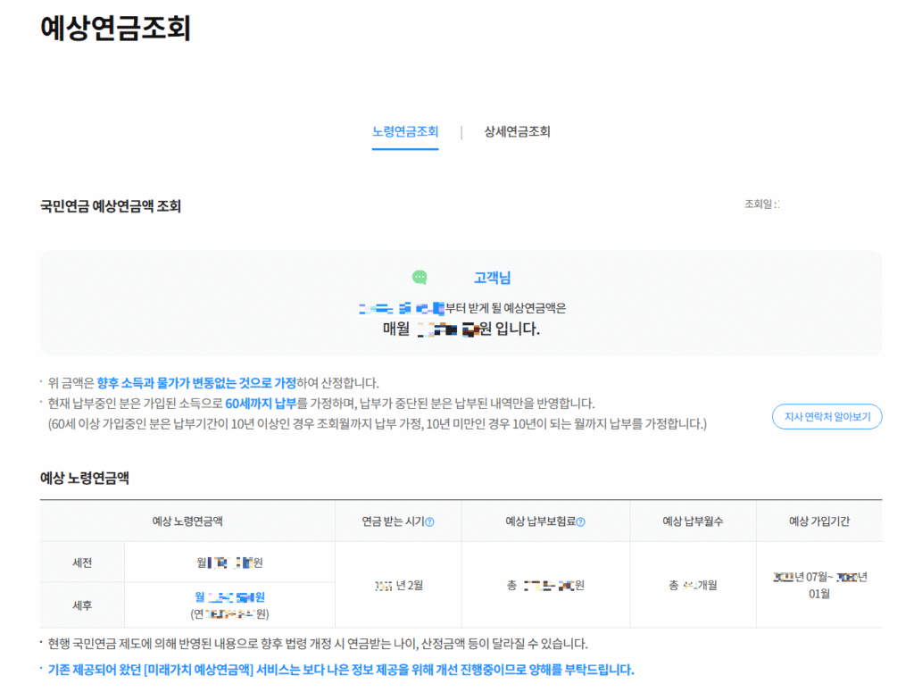Viewport: 914px width, 692px height.
Task: Click the green speech bubble icon
Action: tap(420, 278)
